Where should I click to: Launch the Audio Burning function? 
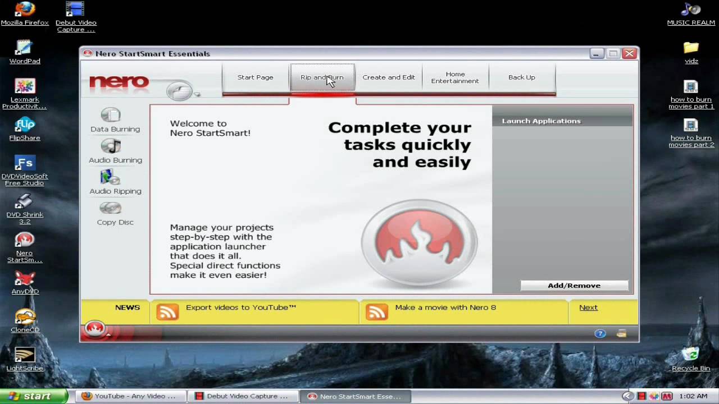coord(115,152)
